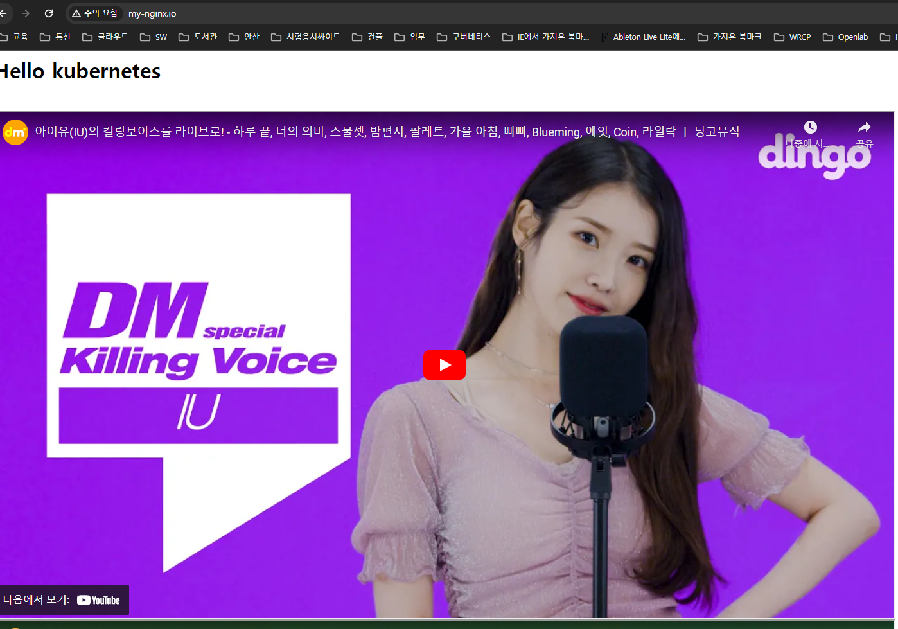Open the 컨플 bookmark folder
This screenshot has height=629, width=898.
(367, 37)
